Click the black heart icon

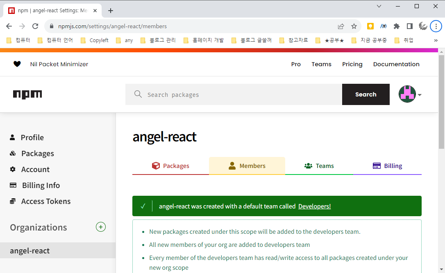tap(17, 64)
